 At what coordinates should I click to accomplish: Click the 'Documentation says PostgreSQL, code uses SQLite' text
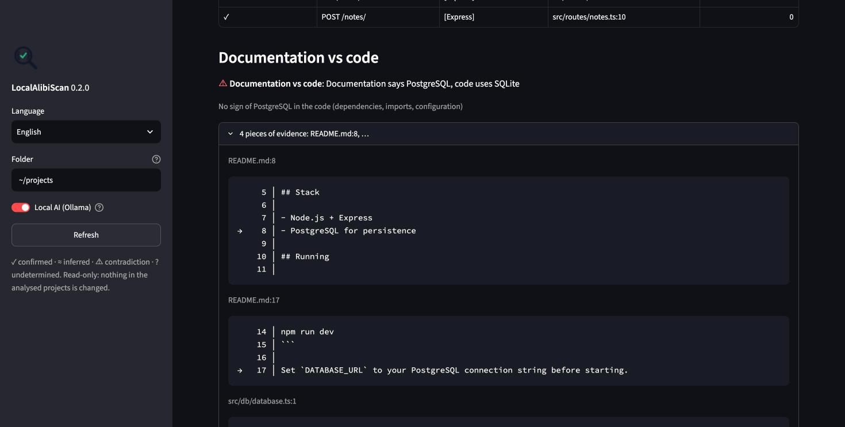pyautogui.click(x=422, y=84)
